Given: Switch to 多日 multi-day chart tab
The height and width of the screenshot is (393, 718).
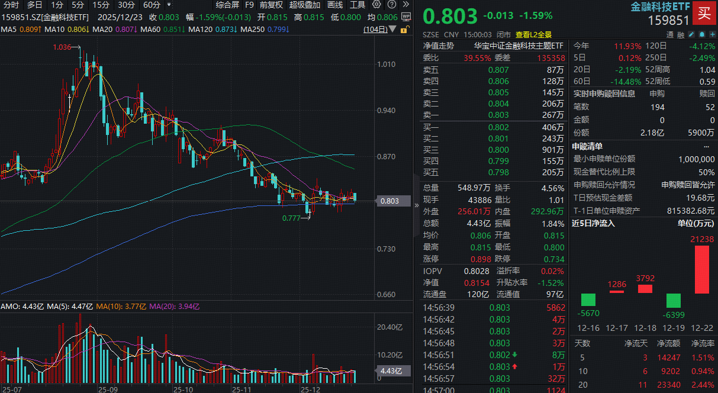Looking at the screenshot, I should (34, 5).
